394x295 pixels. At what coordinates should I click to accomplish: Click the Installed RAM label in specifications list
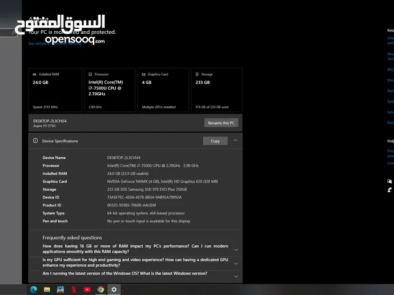[55, 173]
